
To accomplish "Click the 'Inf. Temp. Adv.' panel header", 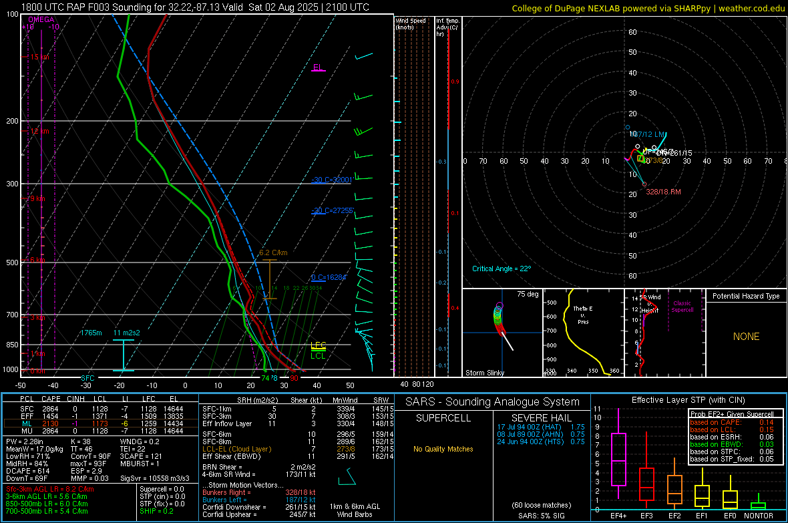I will click(x=447, y=27).
